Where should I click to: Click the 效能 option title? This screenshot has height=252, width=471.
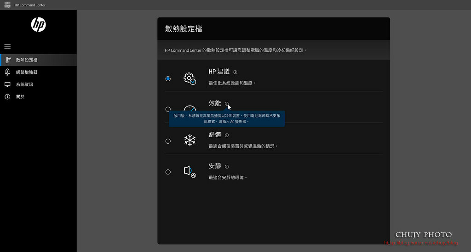click(215, 103)
